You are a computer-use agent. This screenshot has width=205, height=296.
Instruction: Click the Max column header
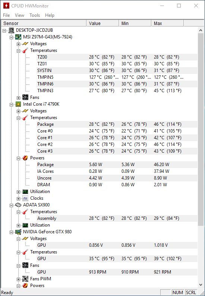coord(167,23)
